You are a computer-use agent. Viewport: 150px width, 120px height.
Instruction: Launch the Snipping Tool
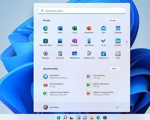pyautogui.click(x=89, y=55)
